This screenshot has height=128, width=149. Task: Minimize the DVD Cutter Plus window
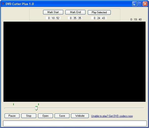tap(135, 4)
